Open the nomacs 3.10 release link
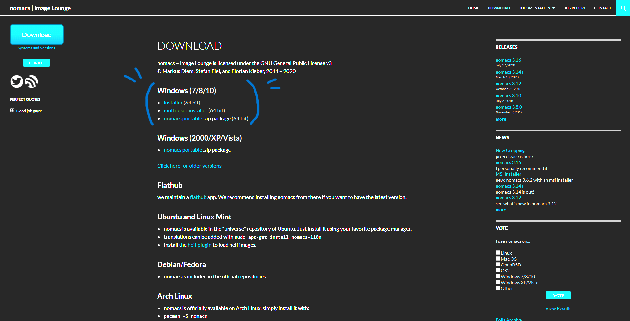This screenshot has width=630, height=321. pyautogui.click(x=508, y=96)
